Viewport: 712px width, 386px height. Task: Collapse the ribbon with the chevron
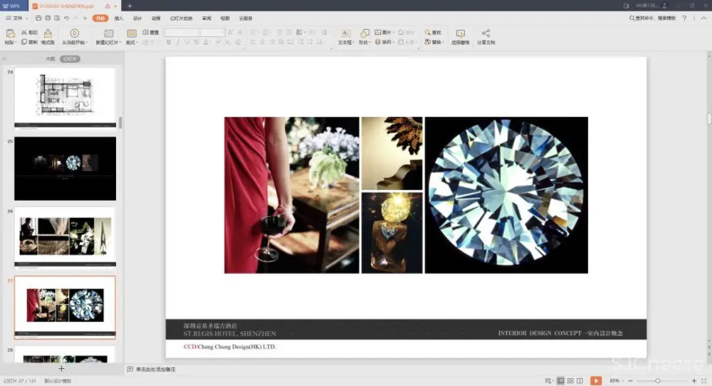[x=703, y=18]
